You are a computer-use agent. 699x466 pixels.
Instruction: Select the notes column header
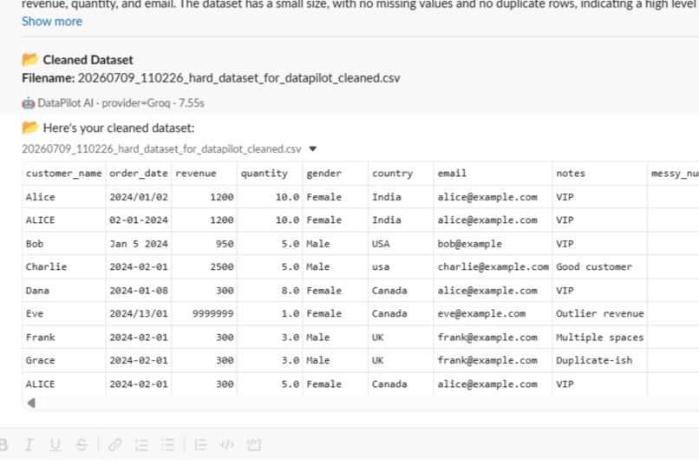(600, 174)
